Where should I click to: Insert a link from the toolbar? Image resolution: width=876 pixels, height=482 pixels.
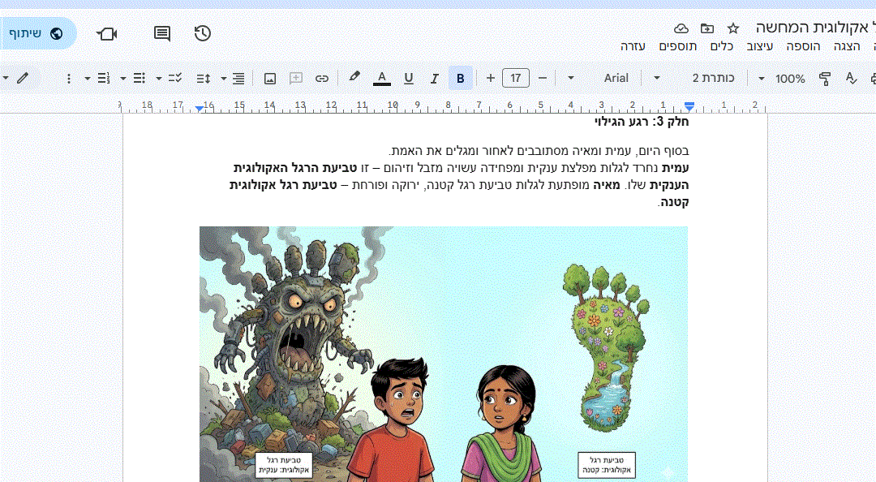tap(322, 79)
